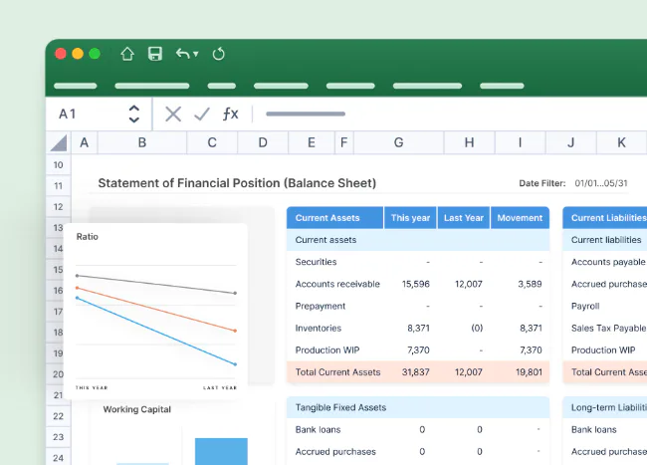The image size is (647, 465).
Task: Click the Securities row label
Action: [x=317, y=262]
